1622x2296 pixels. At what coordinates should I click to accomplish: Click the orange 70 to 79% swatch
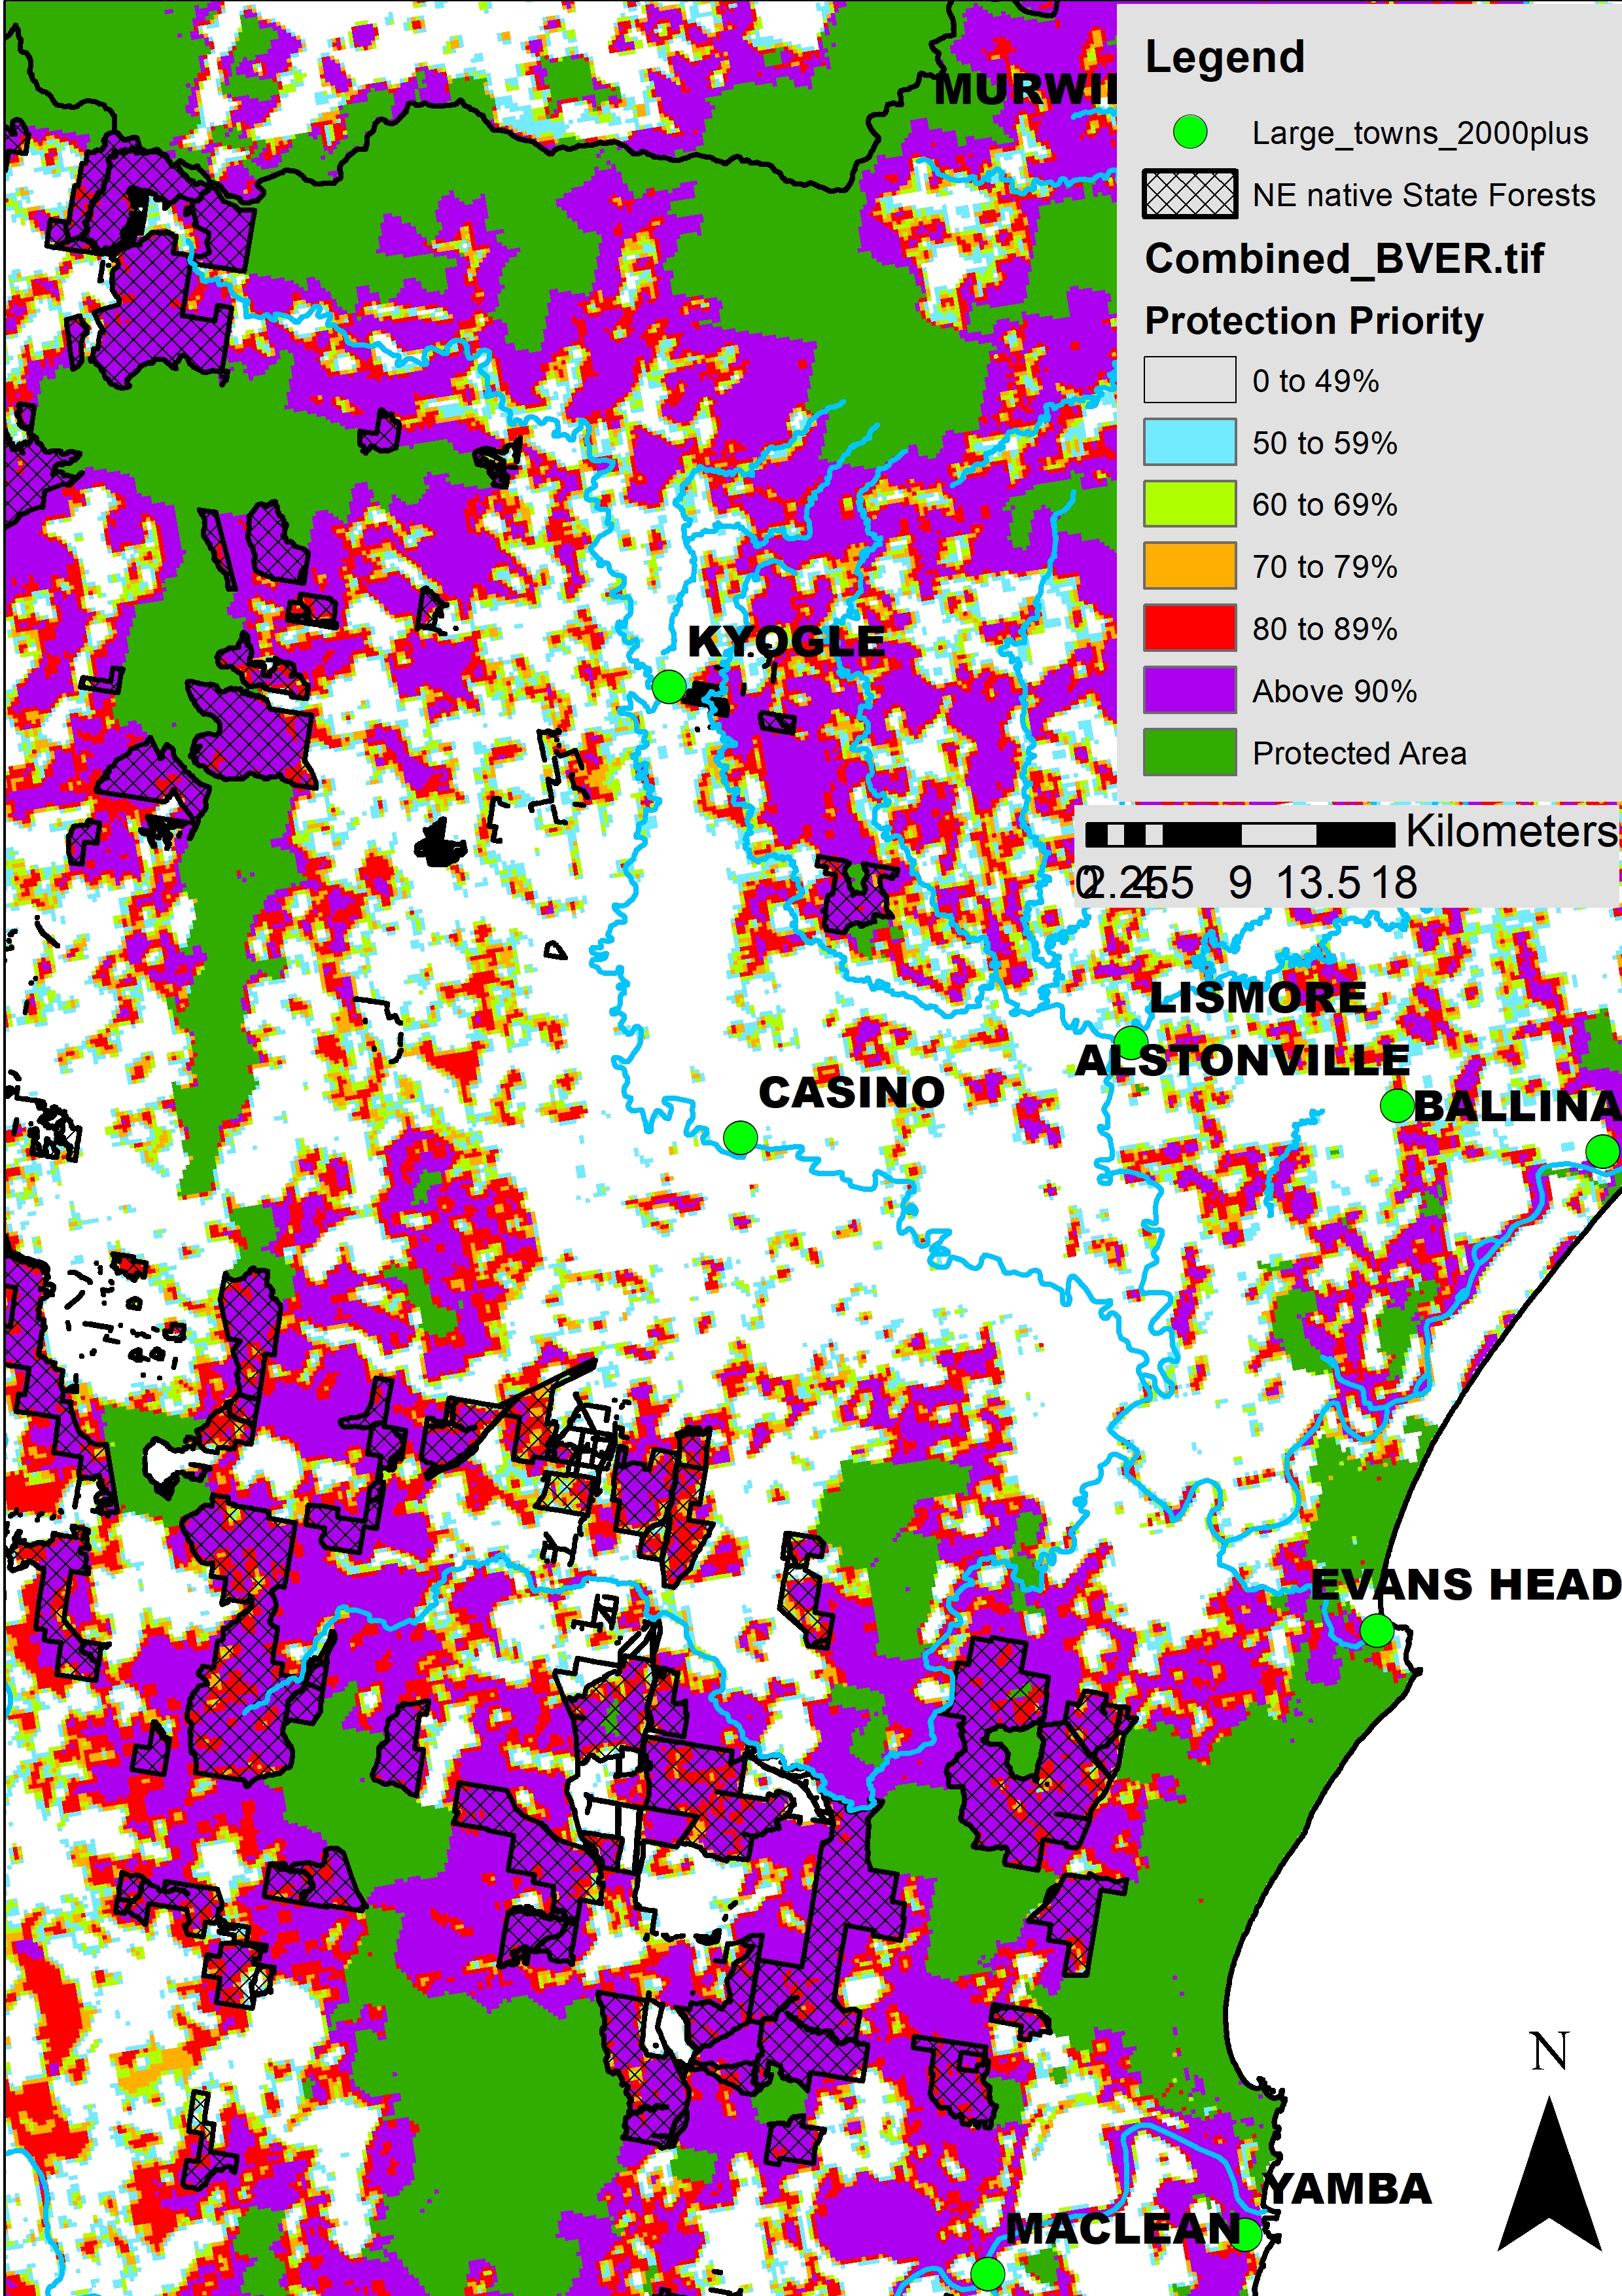tap(1190, 566)
